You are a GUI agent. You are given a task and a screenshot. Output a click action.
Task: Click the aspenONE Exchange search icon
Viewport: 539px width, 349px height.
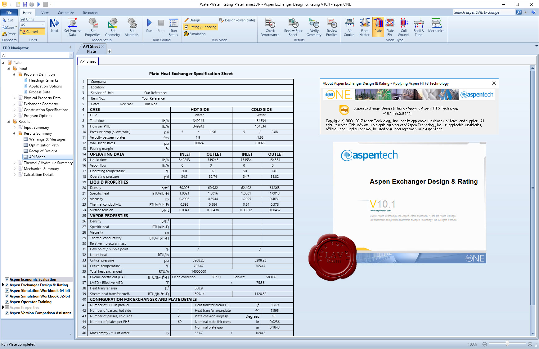tap(519, 12)
